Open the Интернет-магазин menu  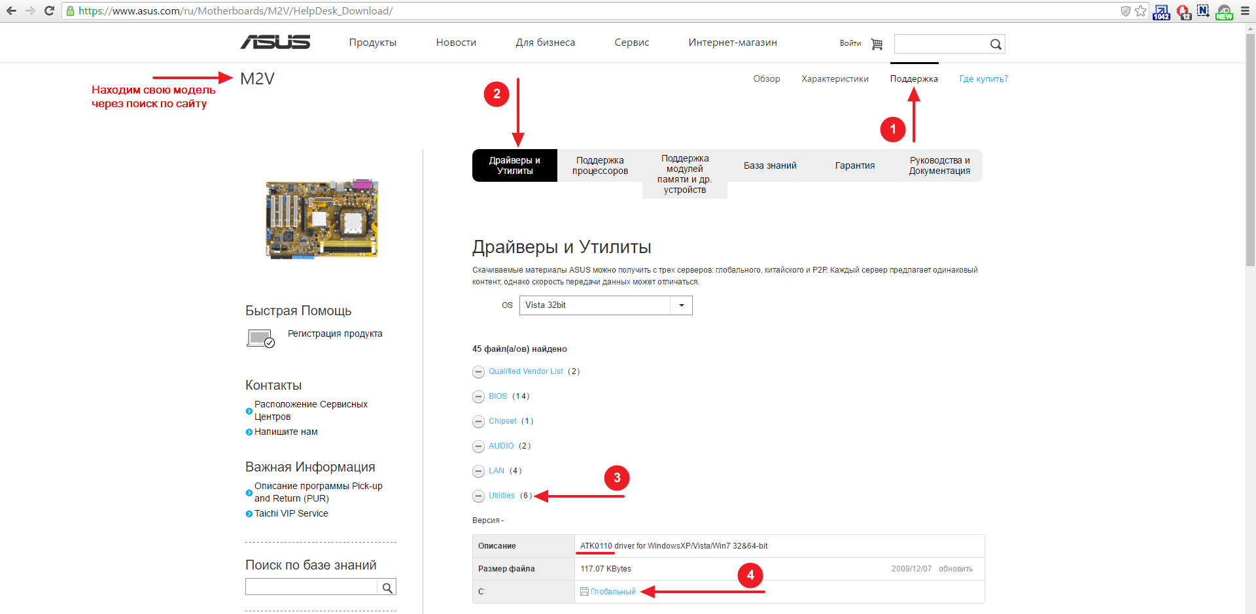tap(733, 43)
